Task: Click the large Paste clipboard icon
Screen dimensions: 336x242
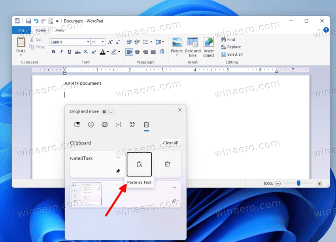Action: click(21, 42)
